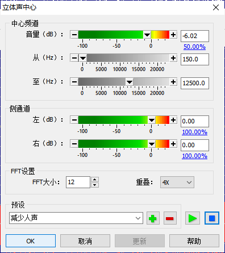Stop preview with blue stop button
This screenshot has width=225, height=253.
(x=212, y=218)
